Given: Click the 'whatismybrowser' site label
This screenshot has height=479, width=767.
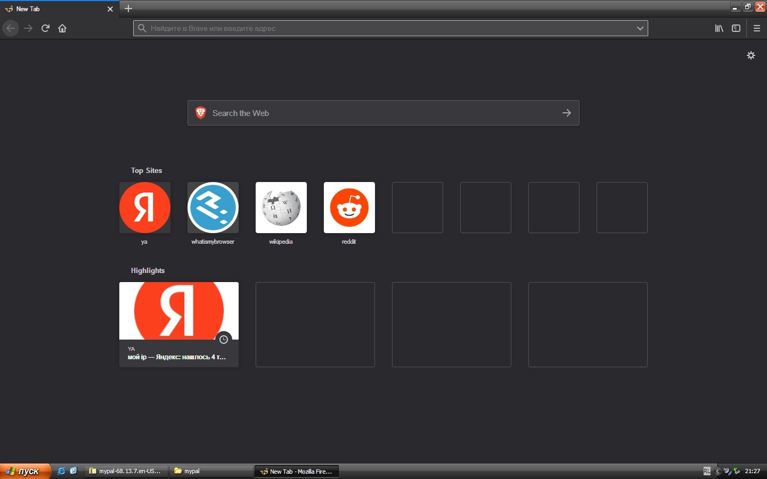Looking at the screenshot, I should pos(213,242).
